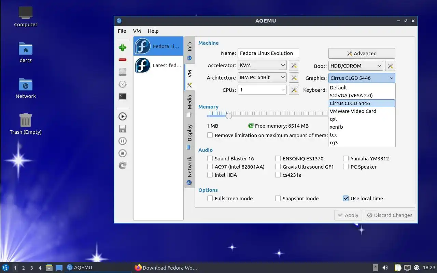Viewport: 437px width, 273px height.
Task: Choose cg3 graphics option
Action: point(362,143)
